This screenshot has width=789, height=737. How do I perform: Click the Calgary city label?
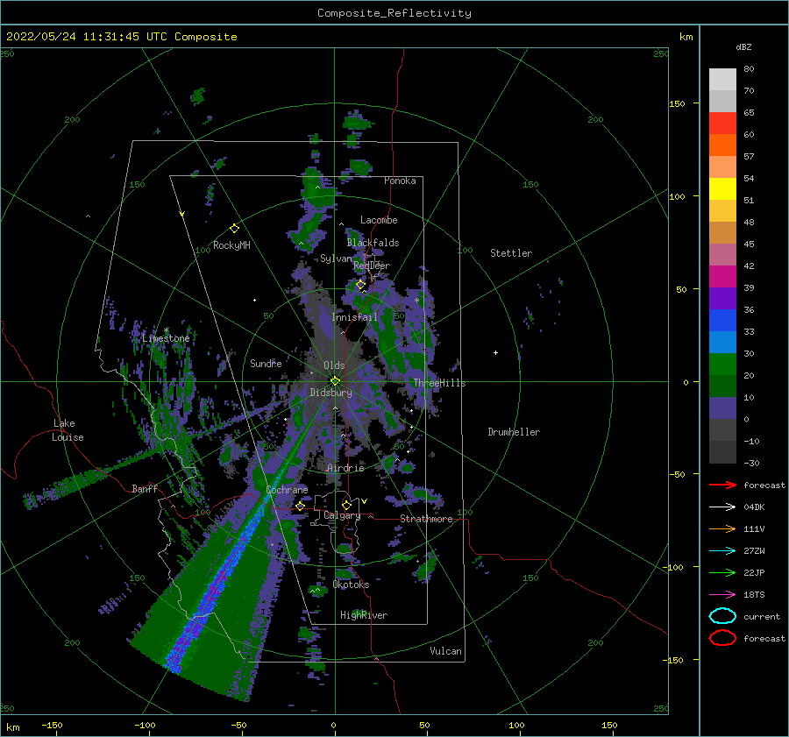coord(342,515)
